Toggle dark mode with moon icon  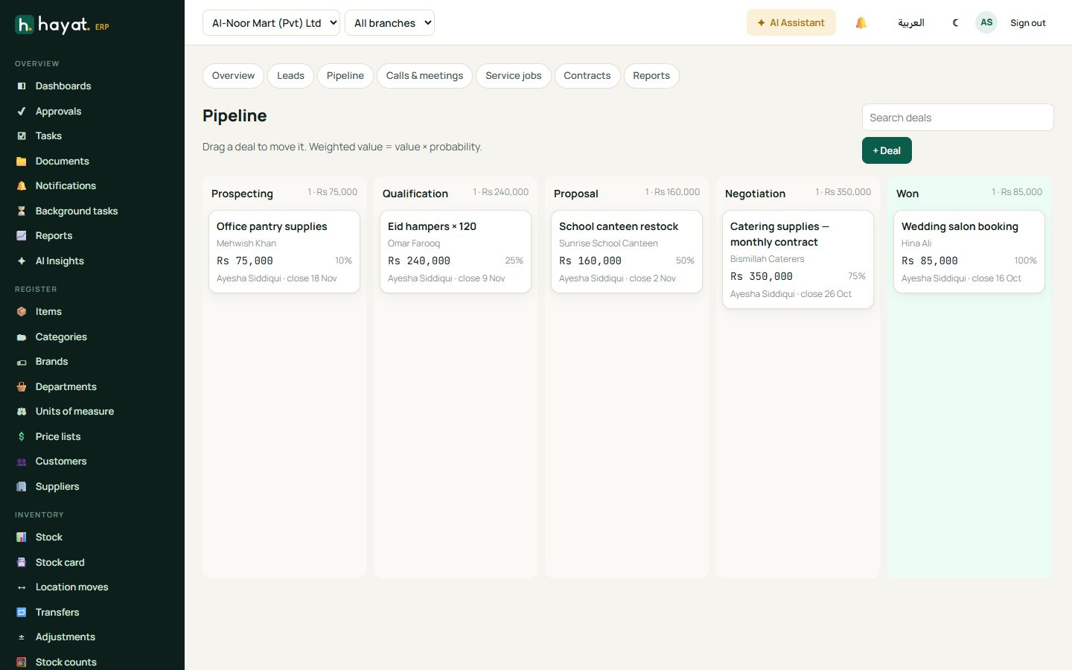click(x=956, y=23)
